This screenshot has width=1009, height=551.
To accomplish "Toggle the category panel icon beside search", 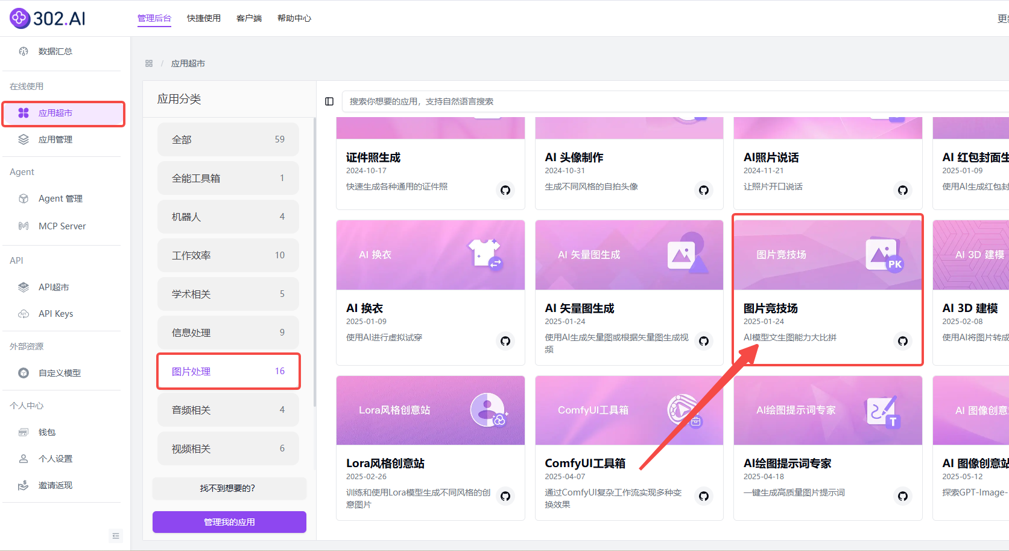I will click(329, 101).
